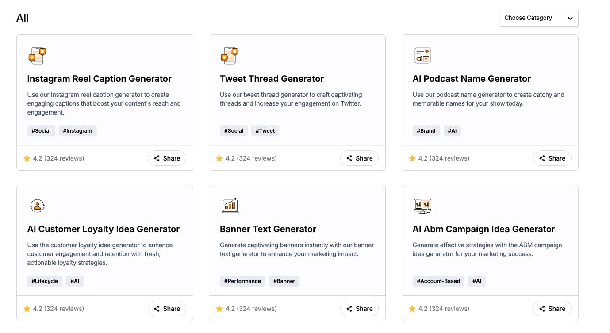Image resolution: width=610 pixels, height=333 pixels.
Task: Select the #Instagram tag
Action: click(78, 131)
